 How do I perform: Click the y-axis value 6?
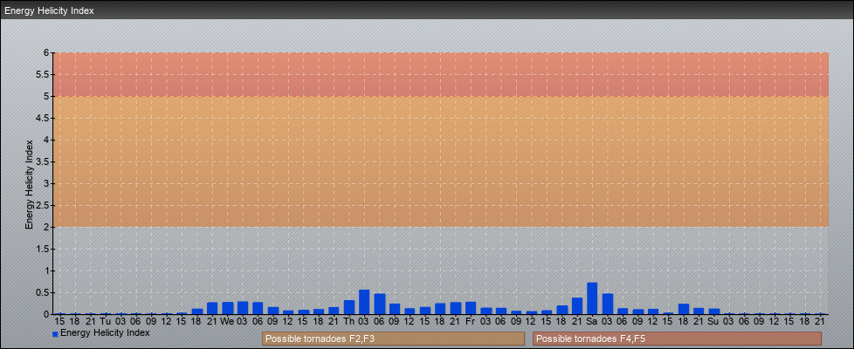(x=46, y=53)
